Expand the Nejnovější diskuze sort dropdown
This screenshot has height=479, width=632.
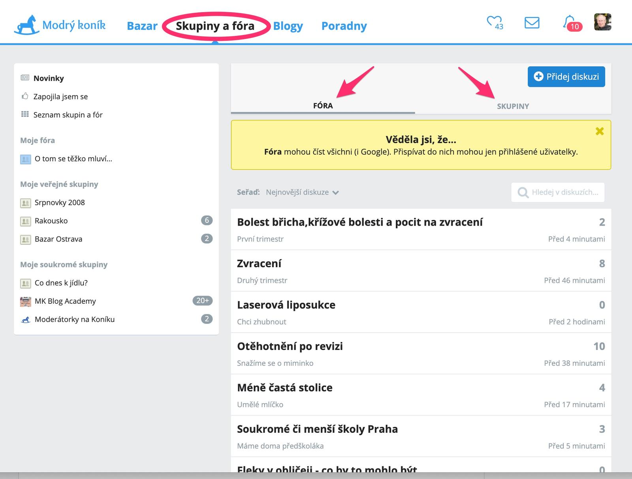click(x=302, y=193)
